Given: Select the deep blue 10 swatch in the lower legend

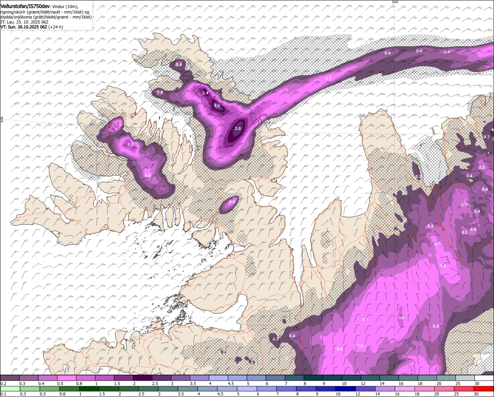Looking at the screenshot, I should (x=346, y=389).
